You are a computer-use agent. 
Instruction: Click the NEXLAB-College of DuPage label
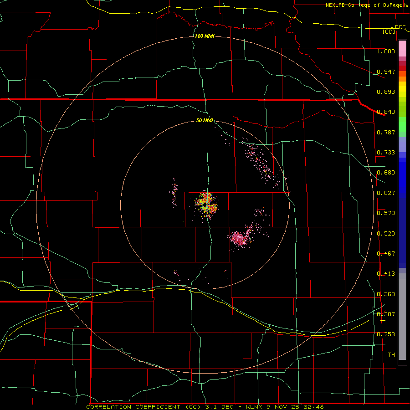pyautogui.click(x=364, y=5)
